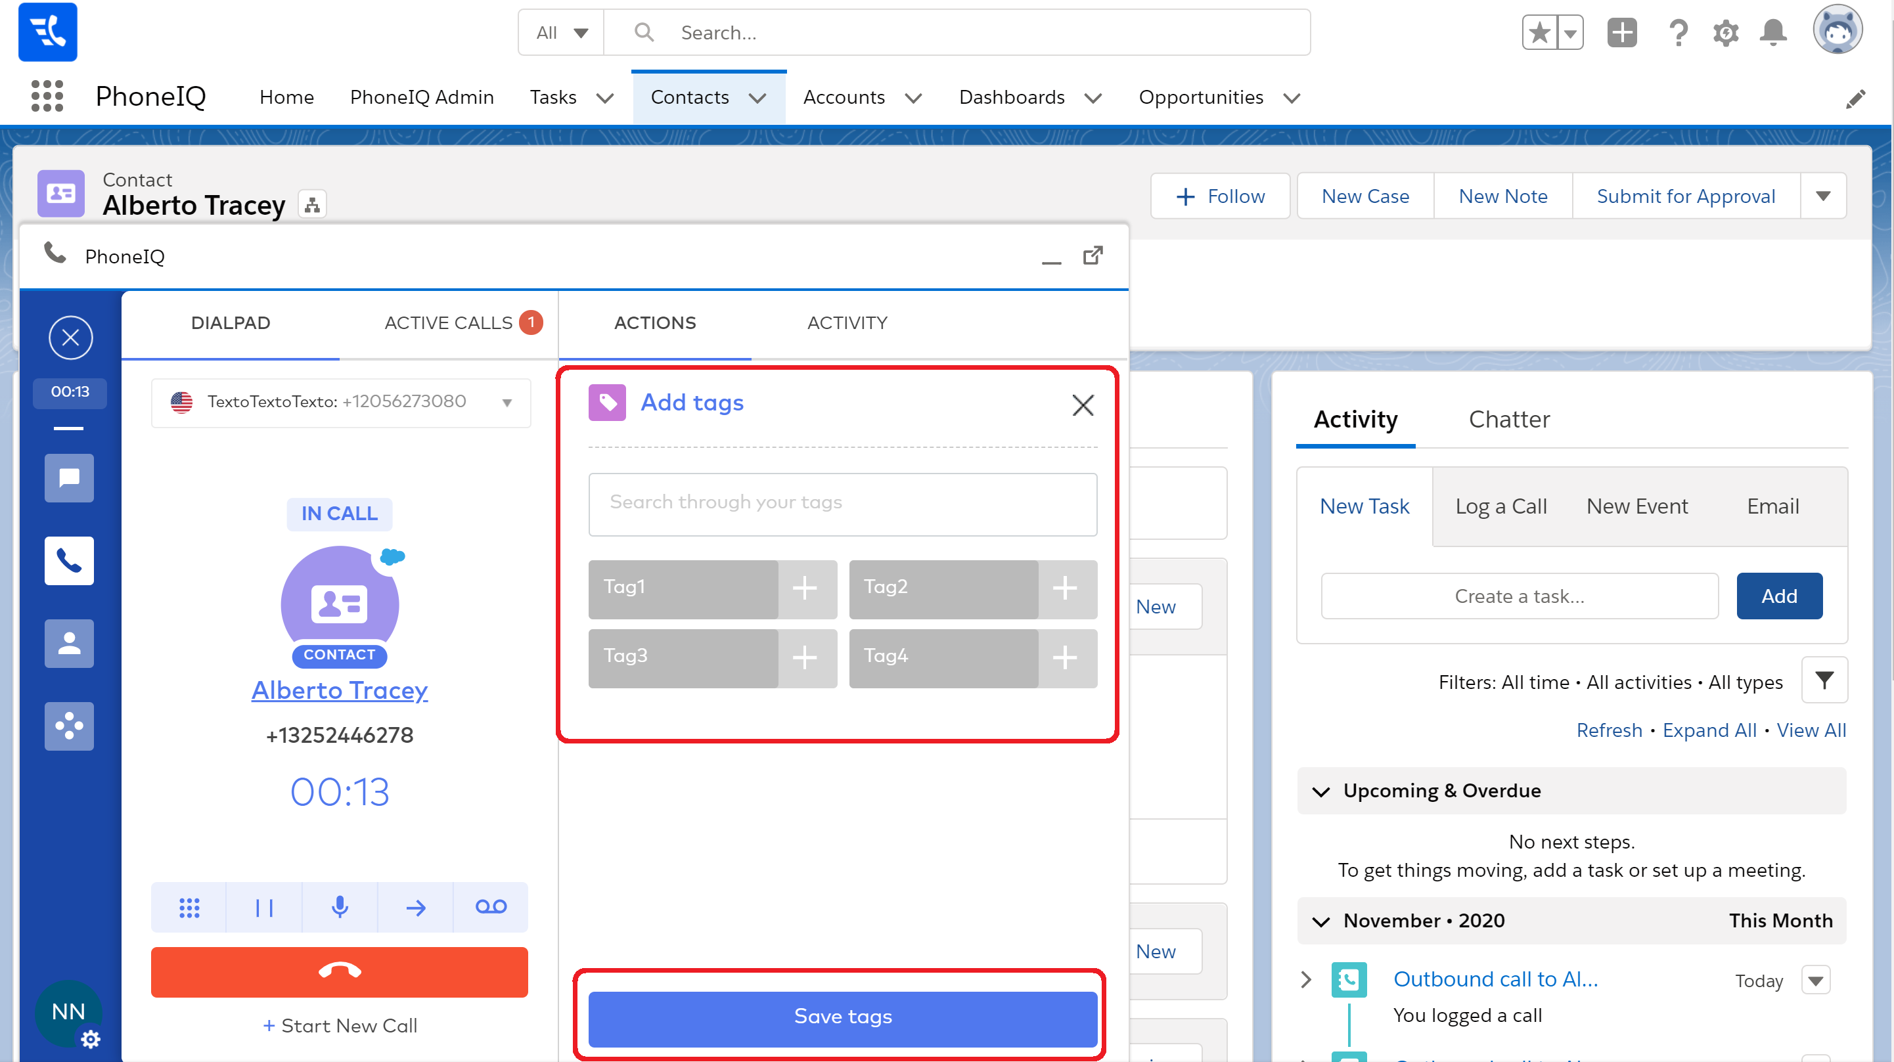Click the Save tags button
1894x1062 pixels.
[843, 1017]
